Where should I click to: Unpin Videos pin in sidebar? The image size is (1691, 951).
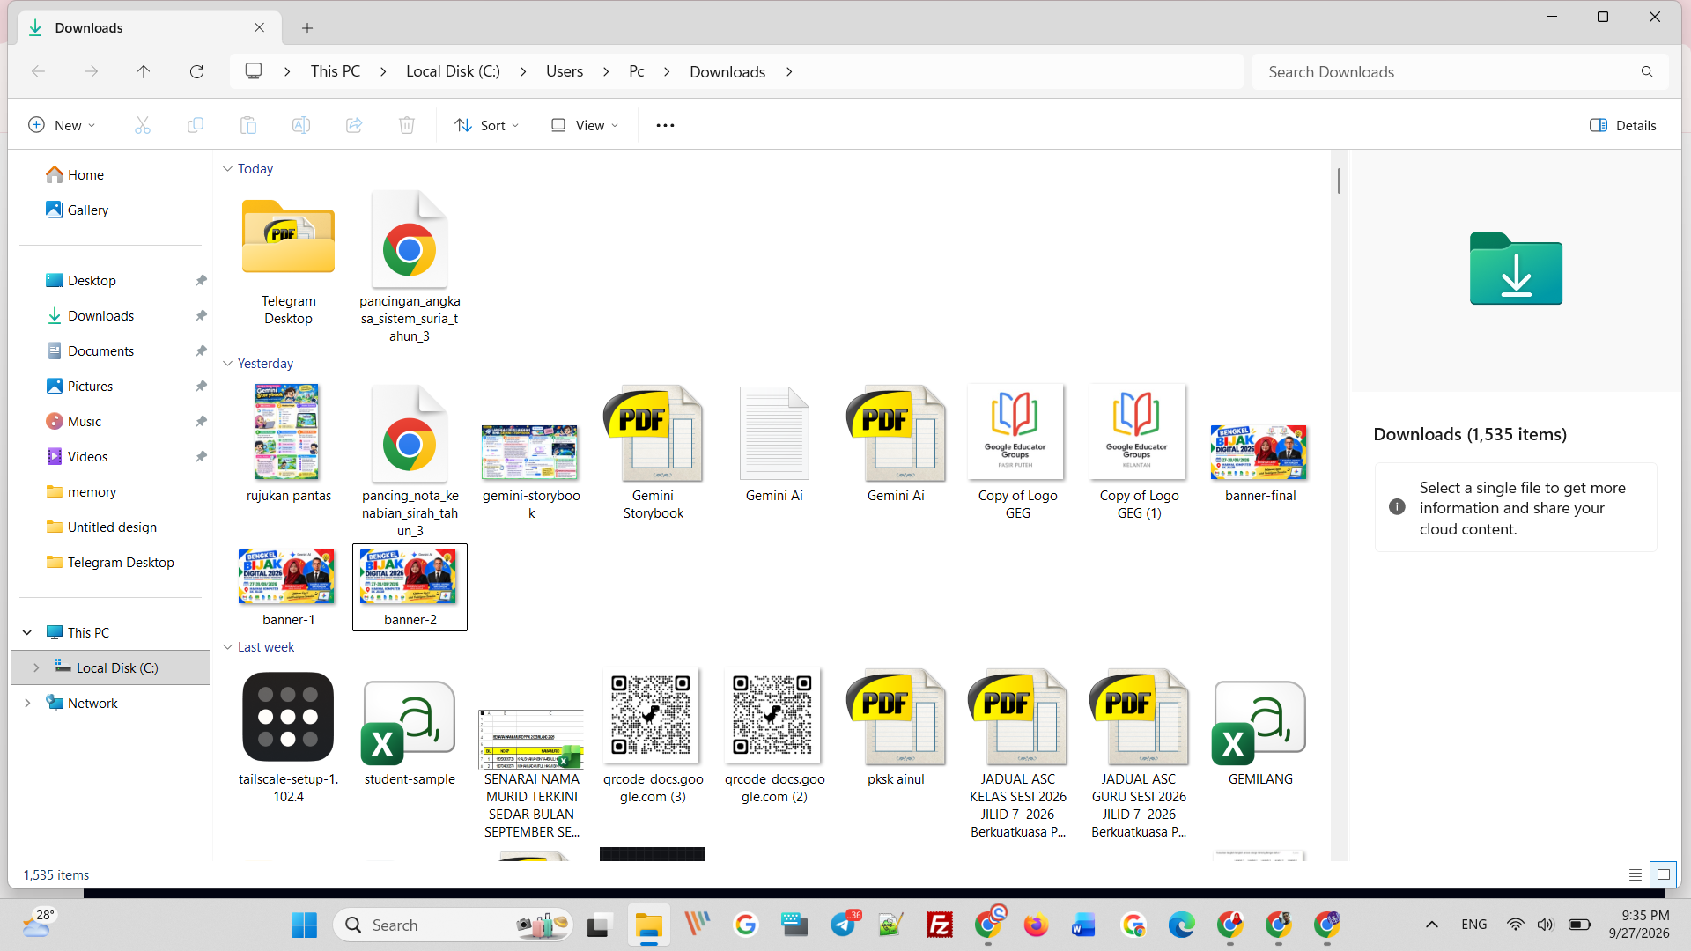[201, 456]
